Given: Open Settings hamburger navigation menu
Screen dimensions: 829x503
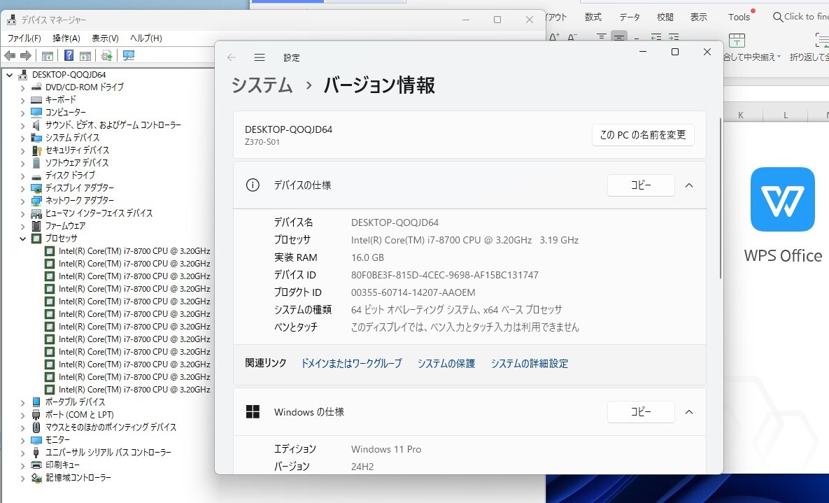Looking at the screenshot, I should pos(259,57).
